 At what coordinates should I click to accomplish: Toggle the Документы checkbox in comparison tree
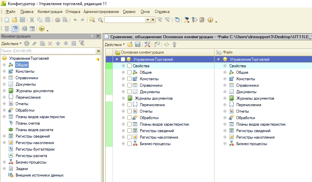coord(129,92)
